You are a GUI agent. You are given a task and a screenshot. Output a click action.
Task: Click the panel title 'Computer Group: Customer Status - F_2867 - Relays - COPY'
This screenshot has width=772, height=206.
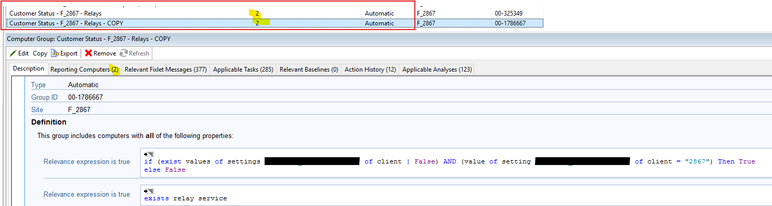(x=88, y=39)
